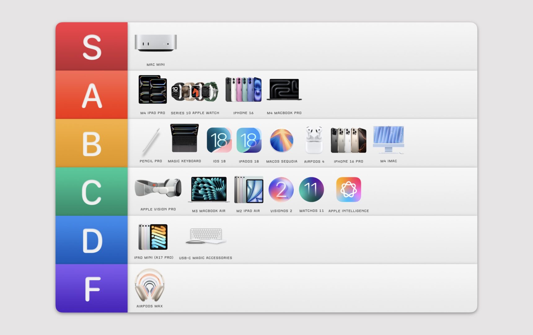
Task: Click the AirPods 4 image
Action: pyautogui.click(x=314, y=140)
